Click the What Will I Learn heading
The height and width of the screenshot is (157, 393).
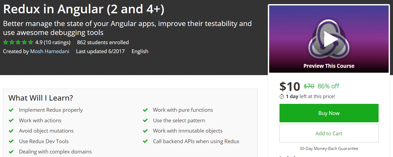click(41, 98)
